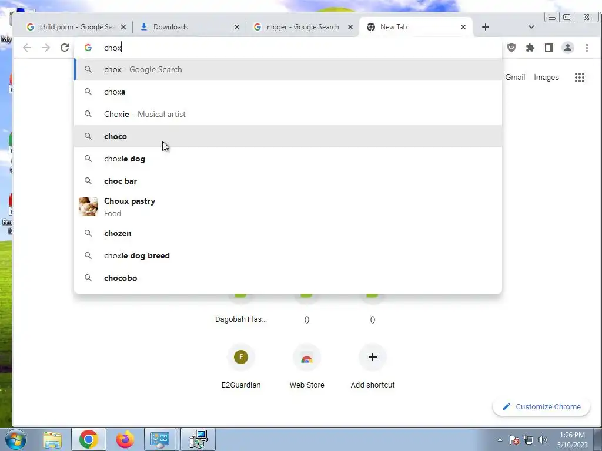Open the Extensions puzzle menu

tap(530, 48)
